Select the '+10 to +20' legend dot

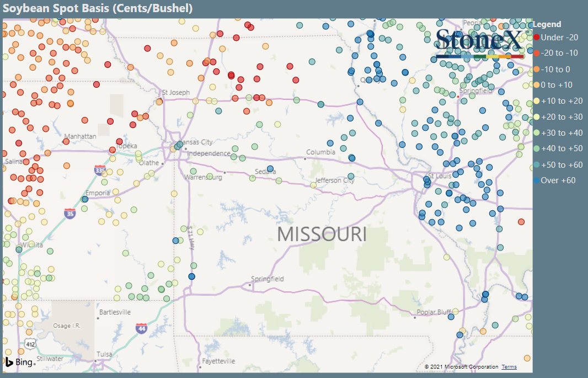pos(536,101)
